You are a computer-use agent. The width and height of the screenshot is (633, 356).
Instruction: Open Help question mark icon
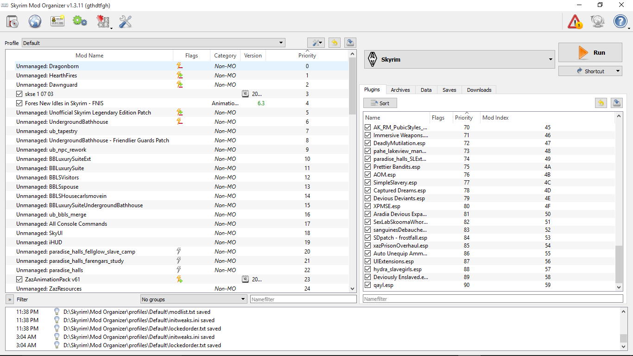coord(620,21)
